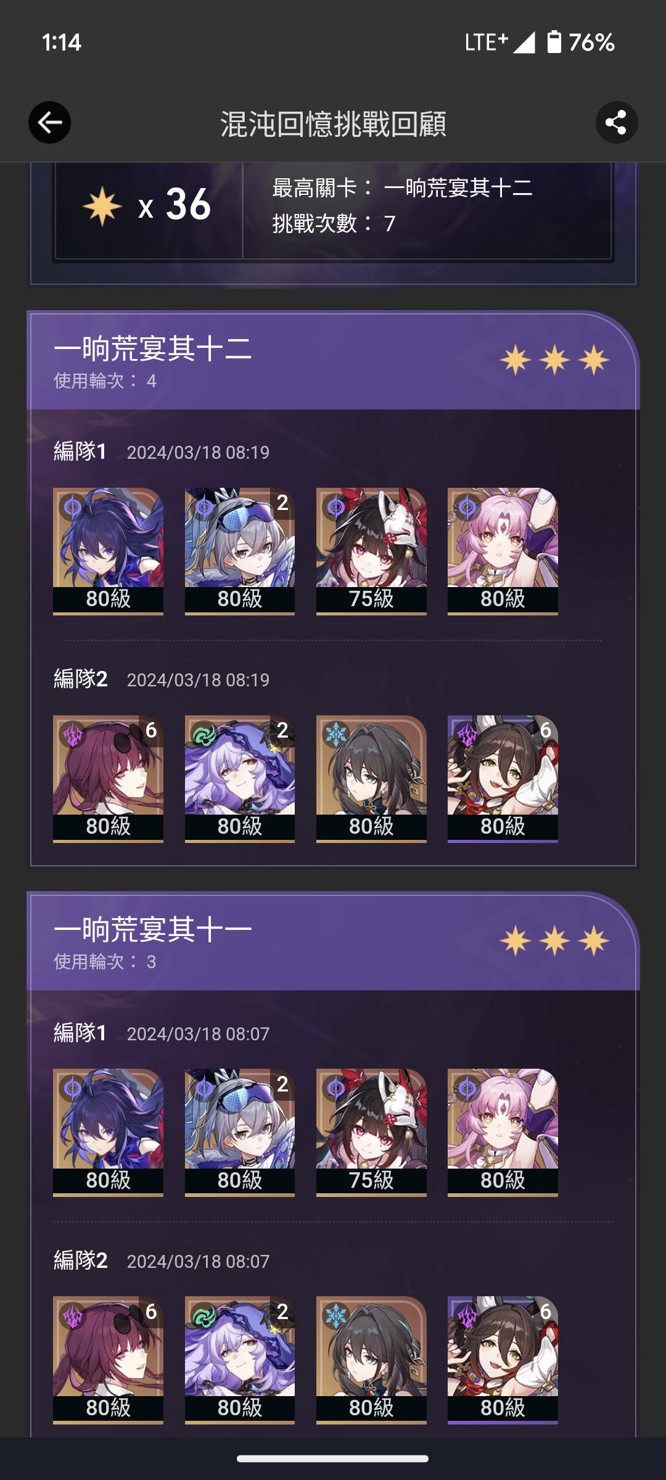
Task: Select first Team 1 character in stage 十二
Action: click(x=108, y=551)
